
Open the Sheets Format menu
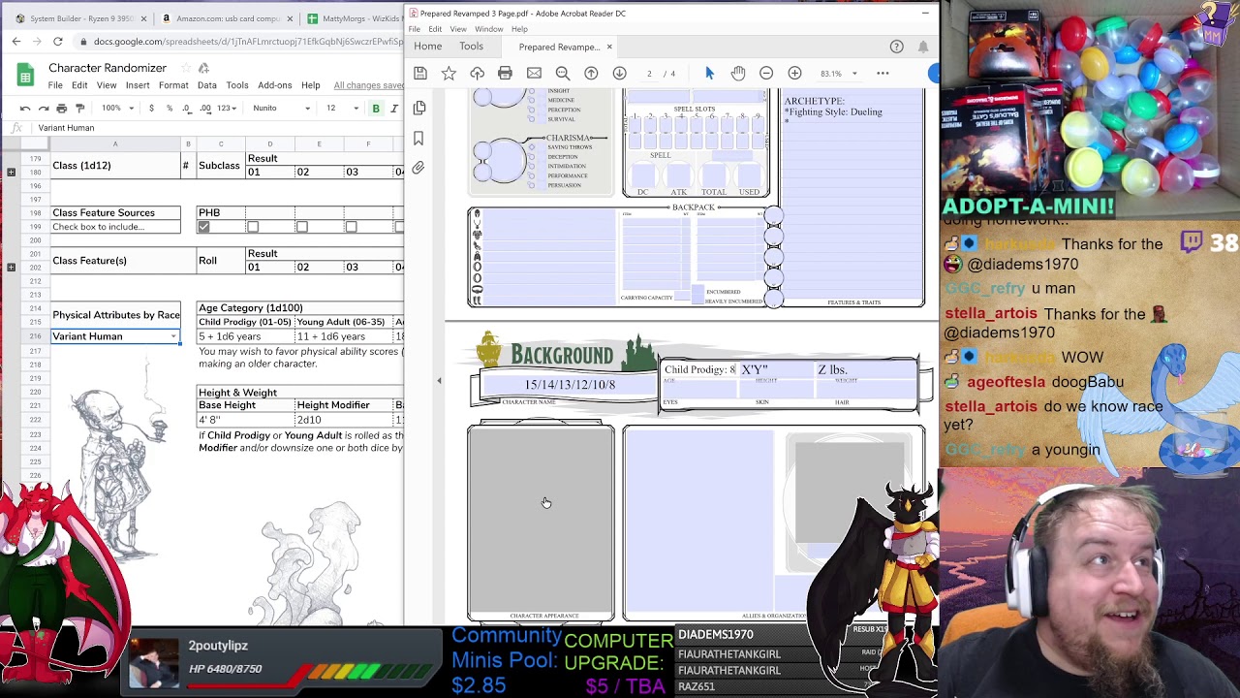(x=173, y=85)
